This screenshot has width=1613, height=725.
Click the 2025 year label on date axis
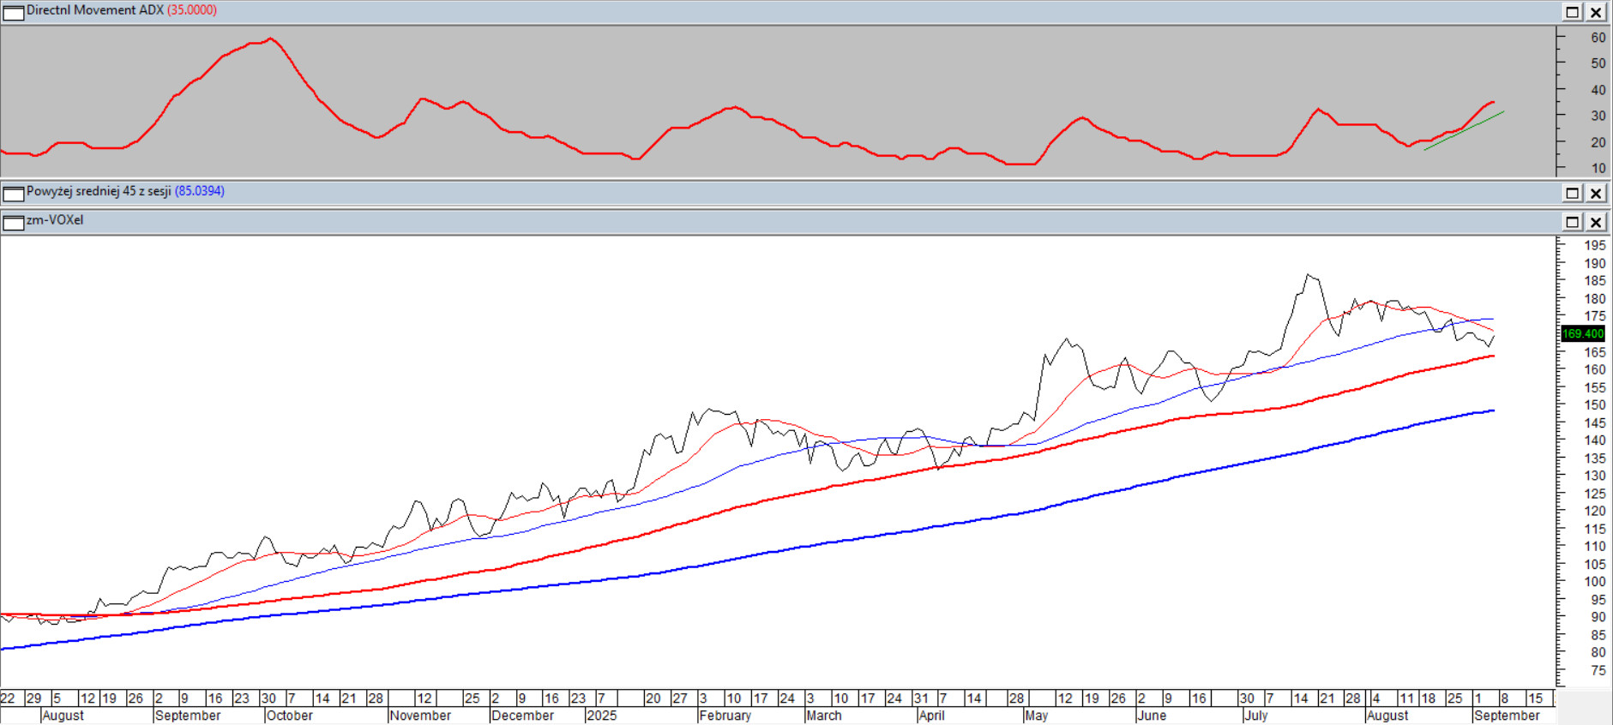[x=601, y=716]
